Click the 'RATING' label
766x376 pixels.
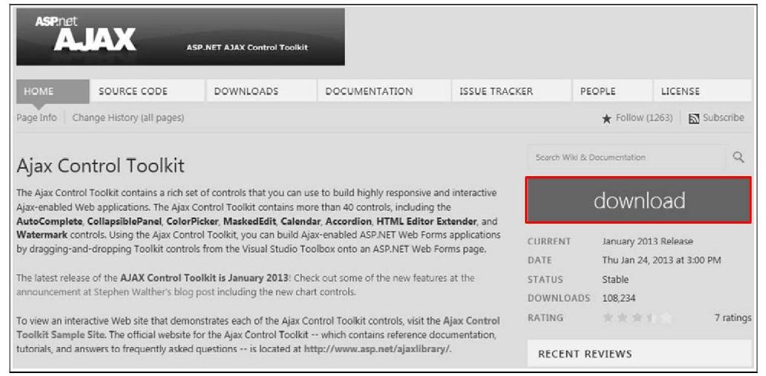click(x=545, y=318)
